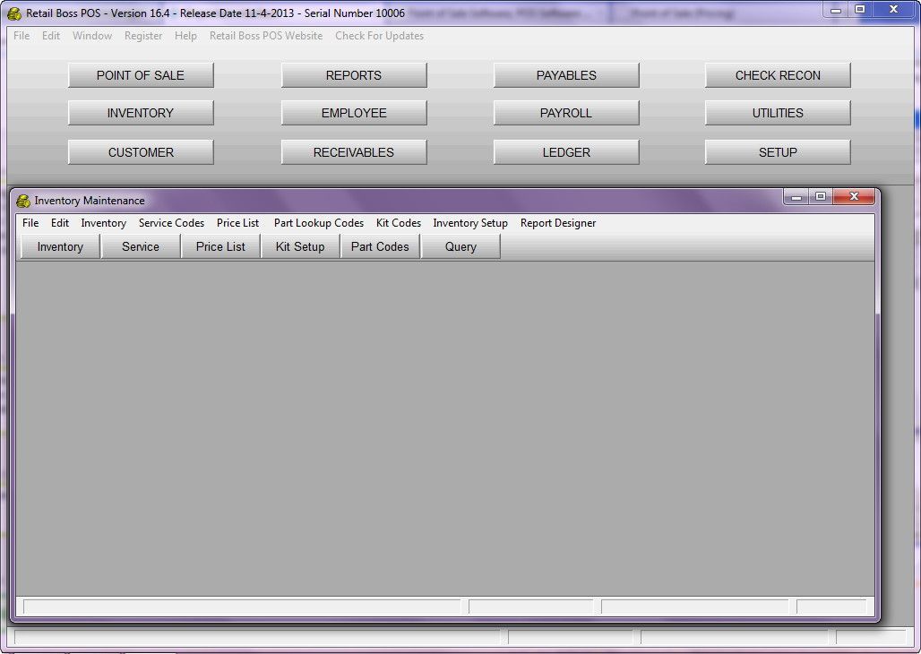
Task: Click the Price List toolbar button
Action: coord(220,246)
